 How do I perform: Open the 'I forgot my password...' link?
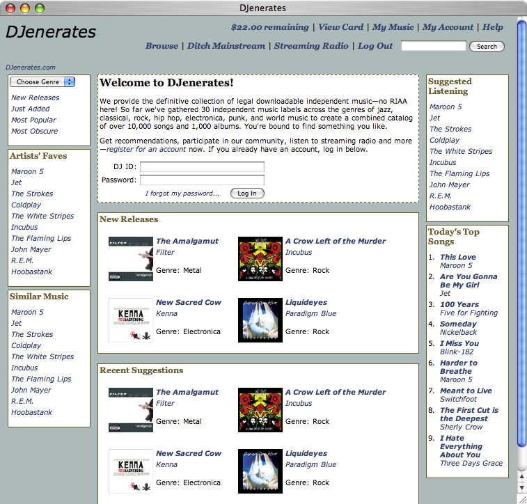click(x=182, y=194)
